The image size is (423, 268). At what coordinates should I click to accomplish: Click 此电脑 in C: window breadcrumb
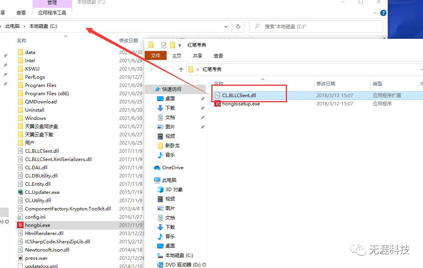click(13, 26)
